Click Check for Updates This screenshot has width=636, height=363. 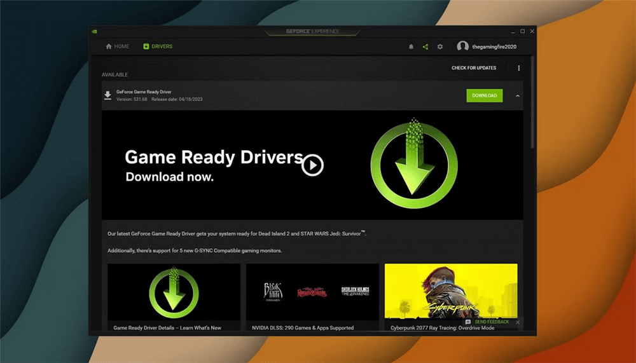474,68
